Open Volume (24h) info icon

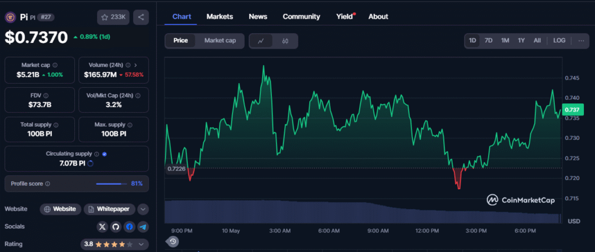pos(128,65)
